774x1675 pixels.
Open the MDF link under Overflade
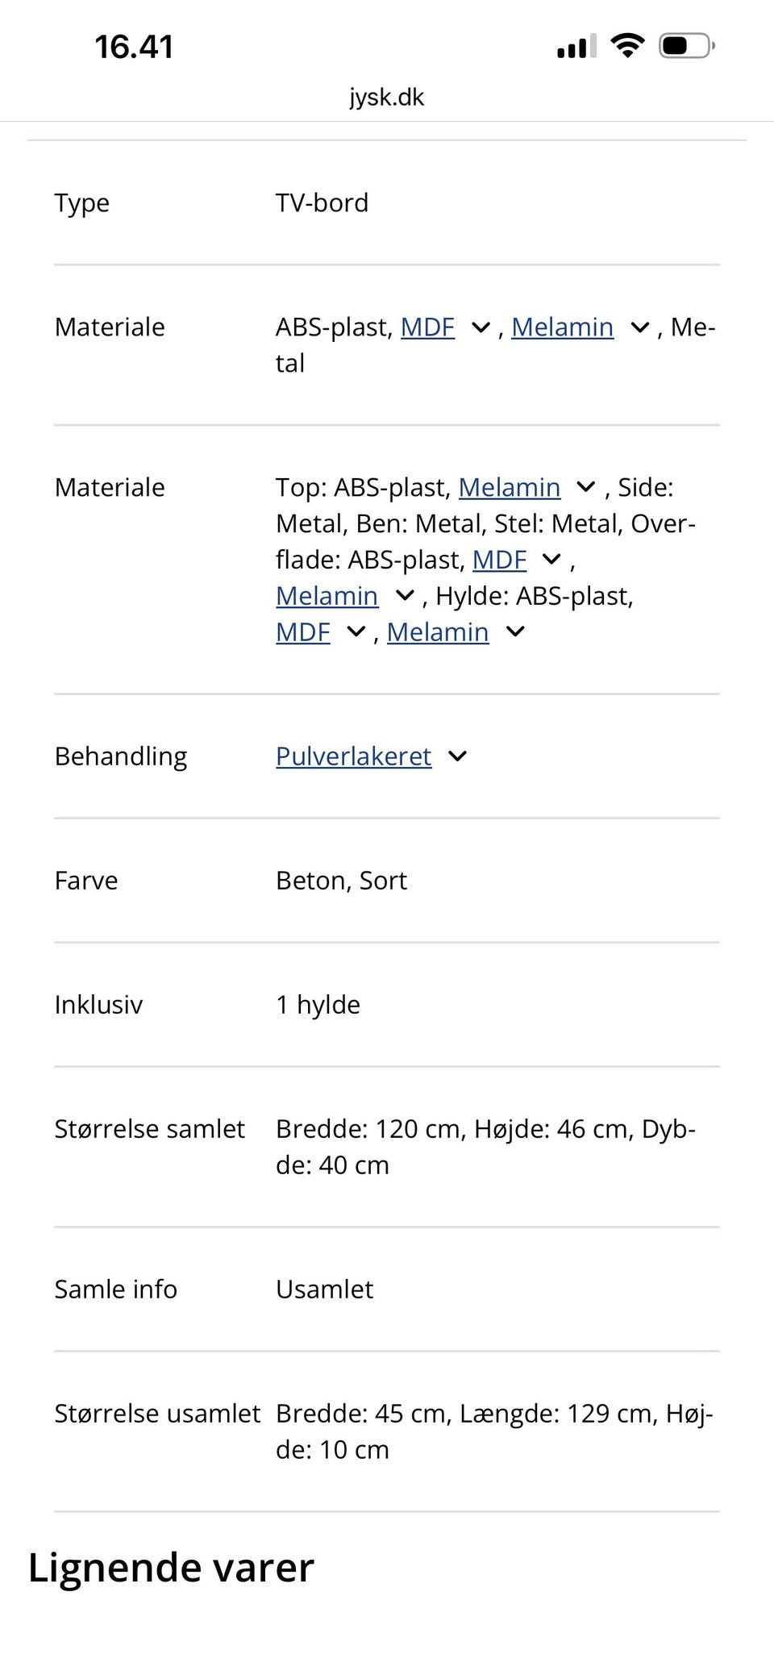coord(499,559)
